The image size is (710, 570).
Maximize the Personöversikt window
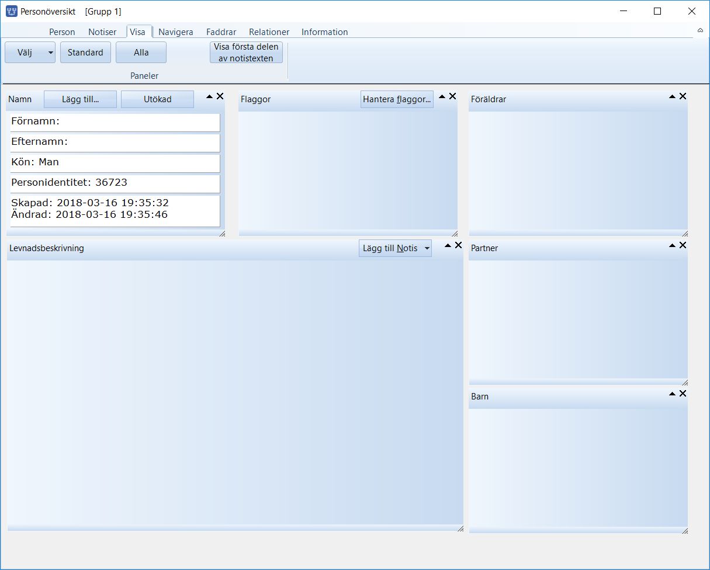pos(657,11)
